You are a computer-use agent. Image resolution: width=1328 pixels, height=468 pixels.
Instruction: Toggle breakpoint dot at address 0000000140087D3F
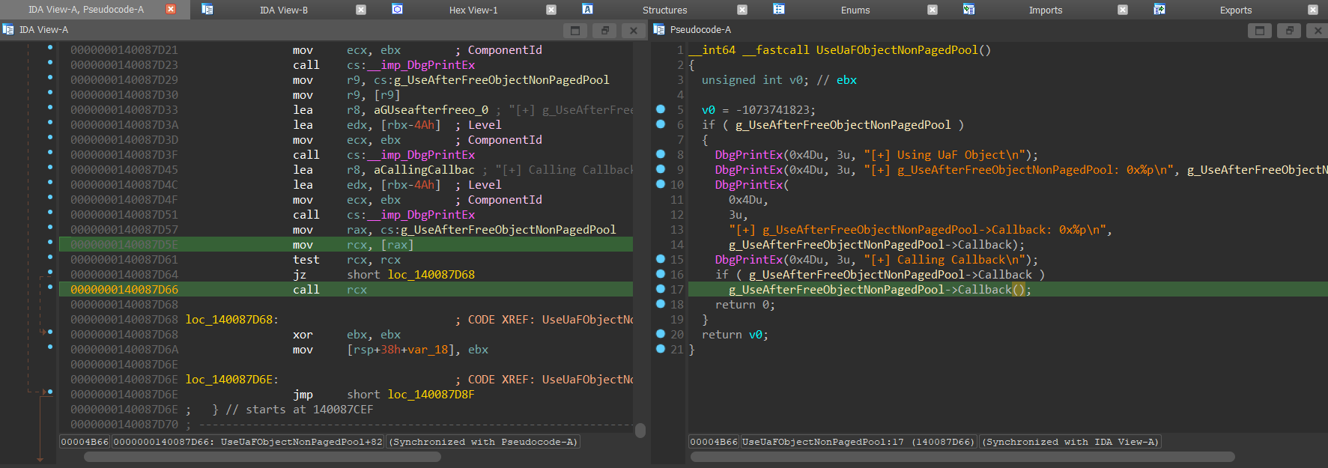(50, 152)
